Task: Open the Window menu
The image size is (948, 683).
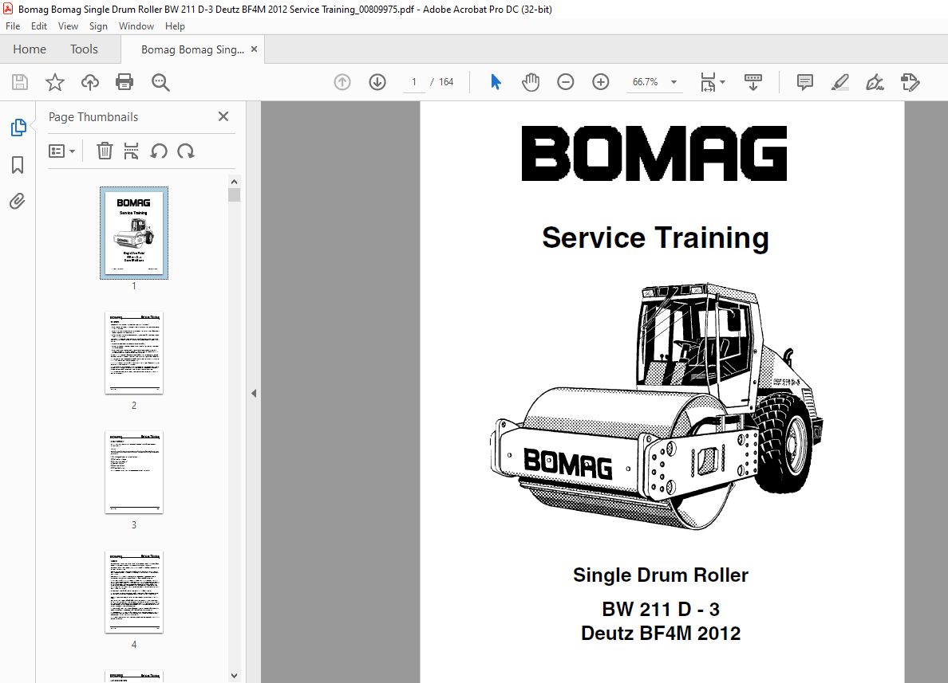Action: [x=136, y=26]
